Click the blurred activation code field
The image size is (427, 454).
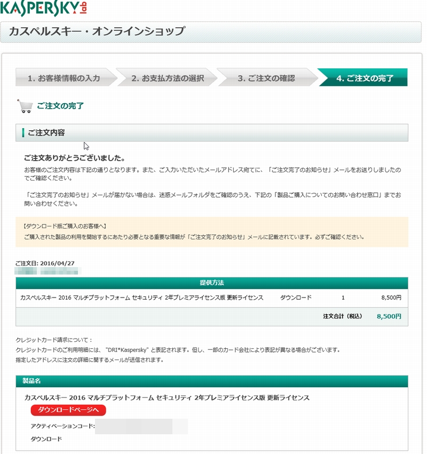click(141, 426)
